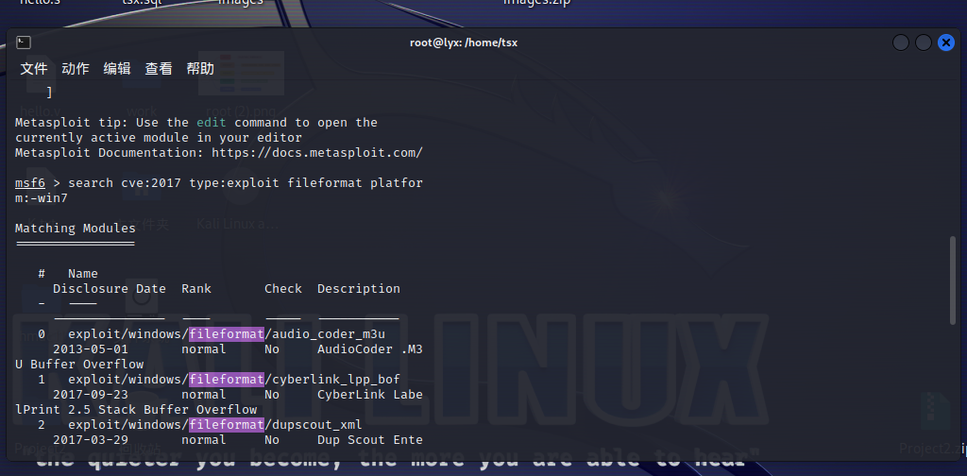Click the 'search cve:2017' command text
Screen dimensions: 967x476
coord(125,182)
